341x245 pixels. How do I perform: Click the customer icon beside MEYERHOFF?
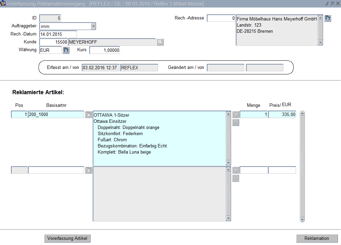click(x=160, y=42)
